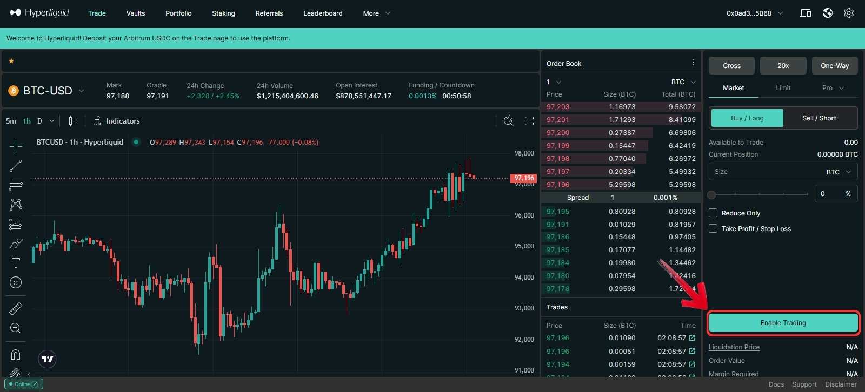Select the crosshair cursor tool

point(16,146)
